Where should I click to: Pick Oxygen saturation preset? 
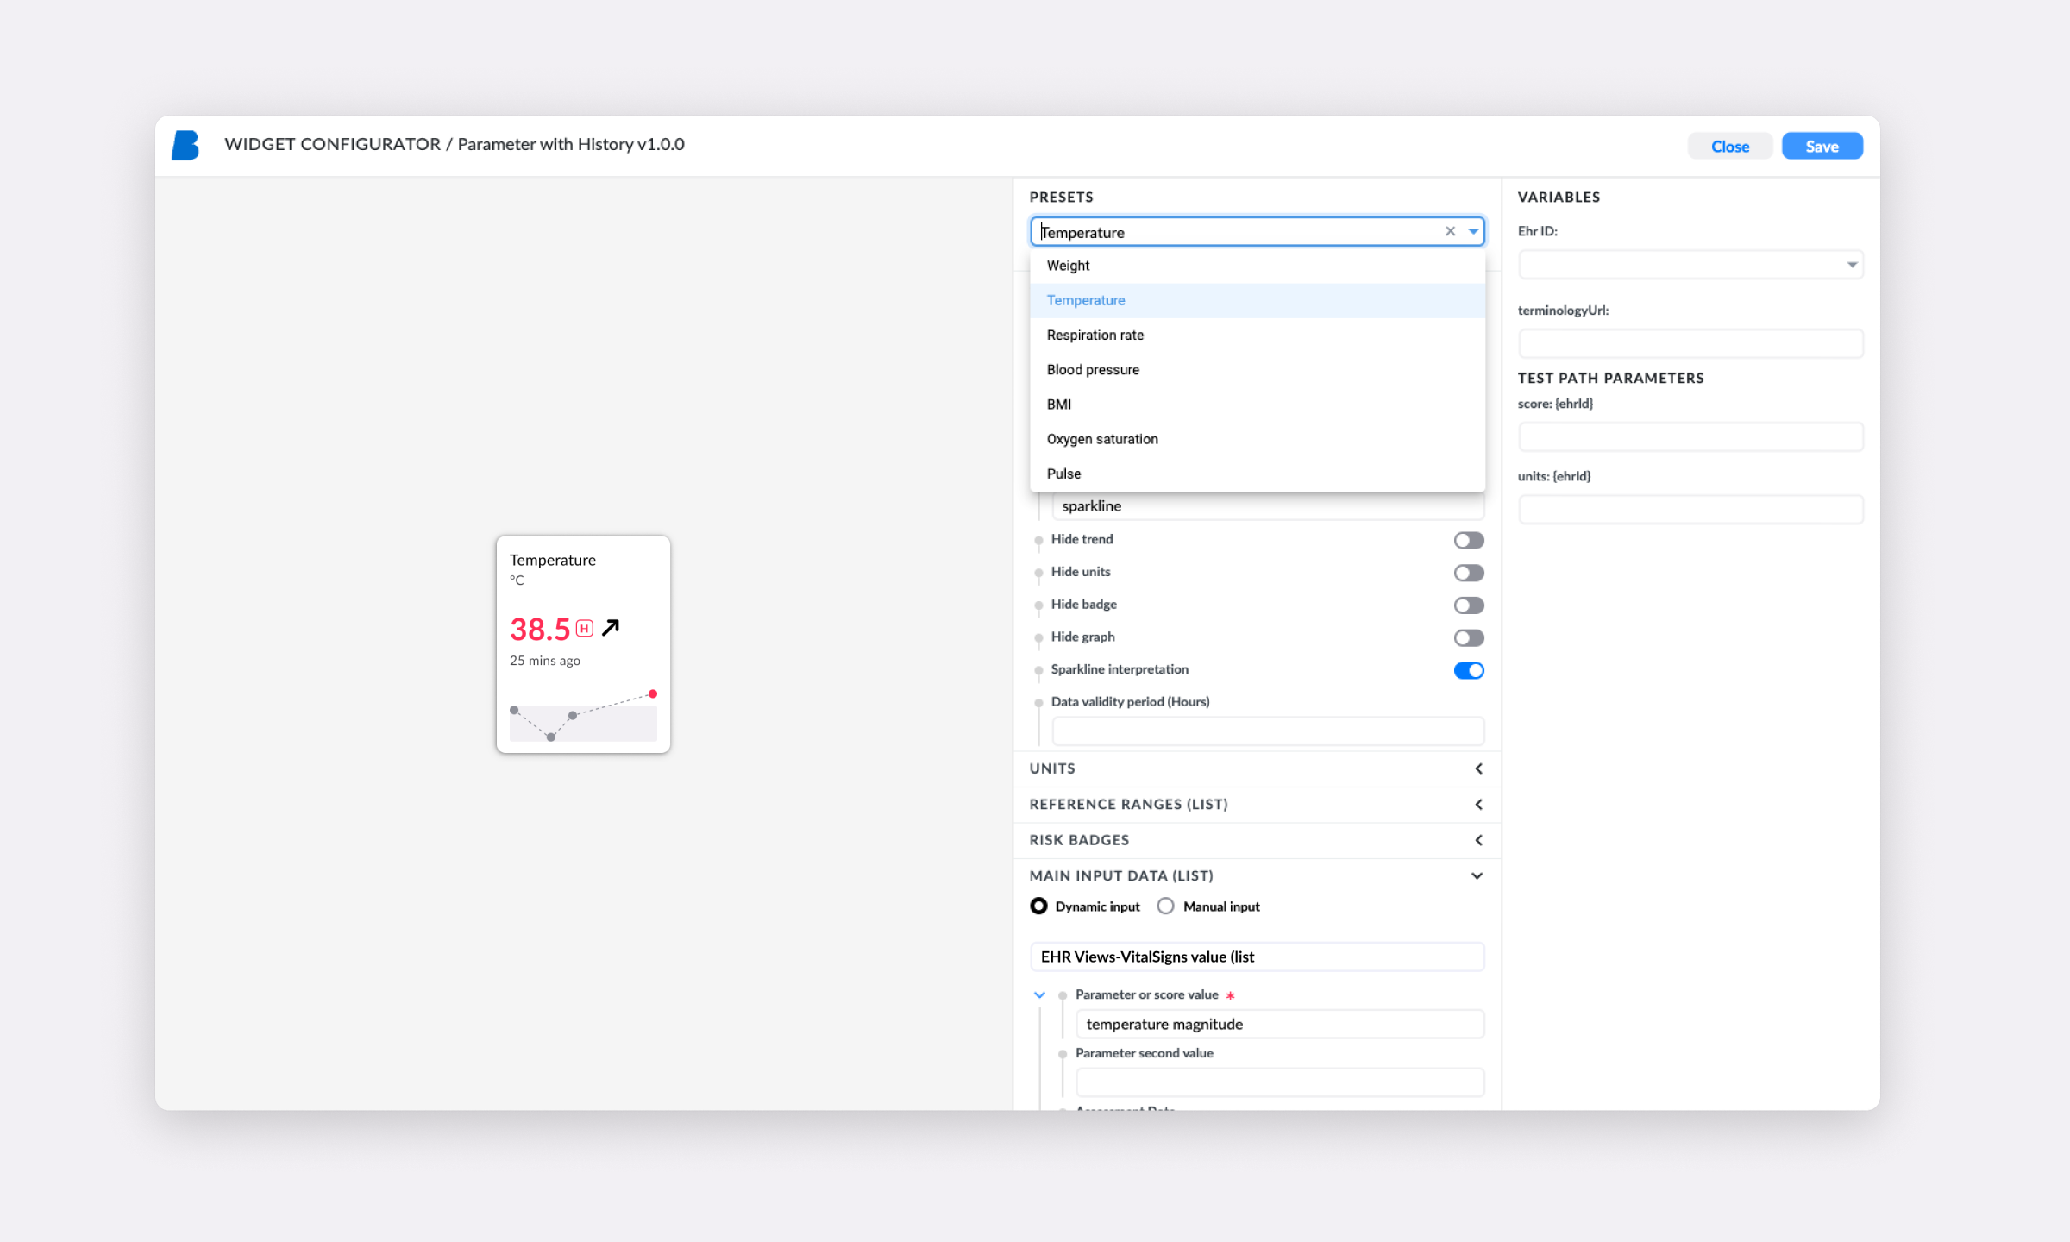coord(1258,439)
